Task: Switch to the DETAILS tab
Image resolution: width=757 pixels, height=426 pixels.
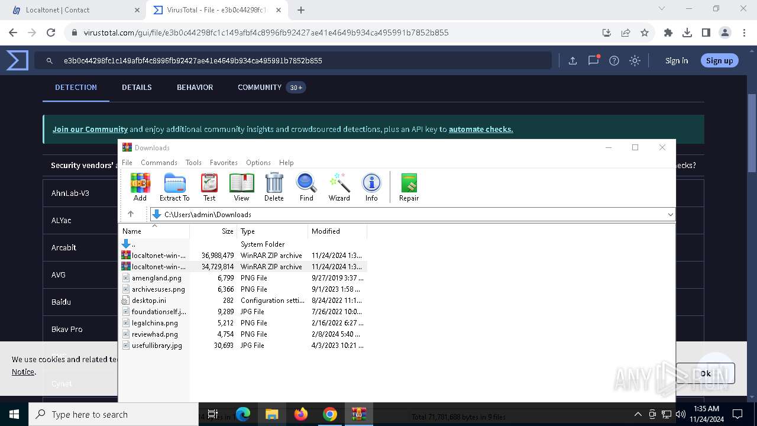Action: point(137,87)
